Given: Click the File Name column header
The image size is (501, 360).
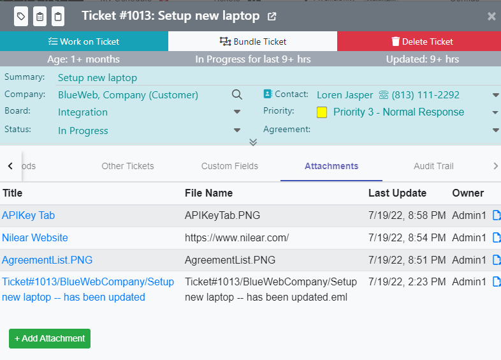Looking at the screenshot, I should tap(208, 193).
